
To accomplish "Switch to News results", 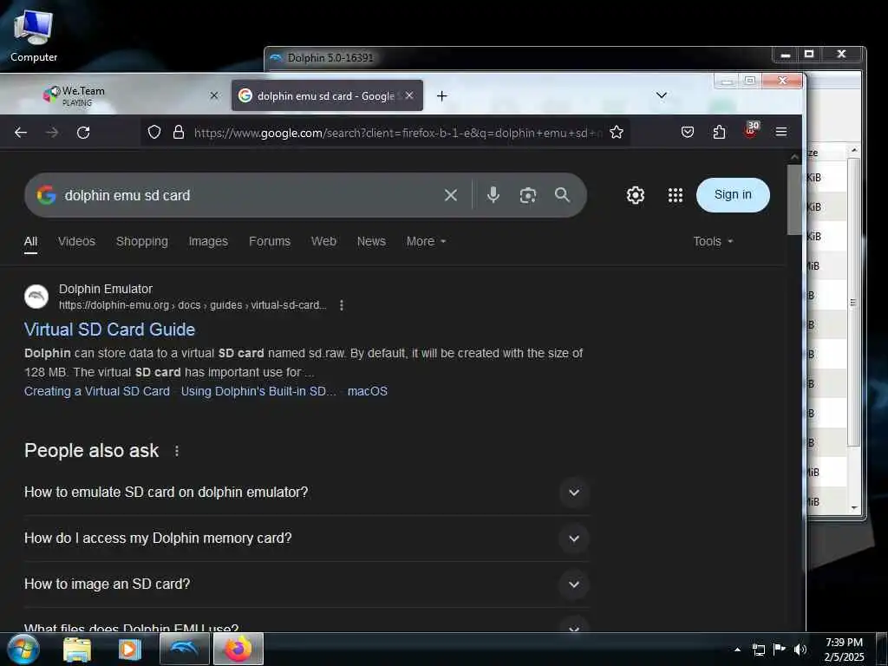I will (x=371, y=241).
